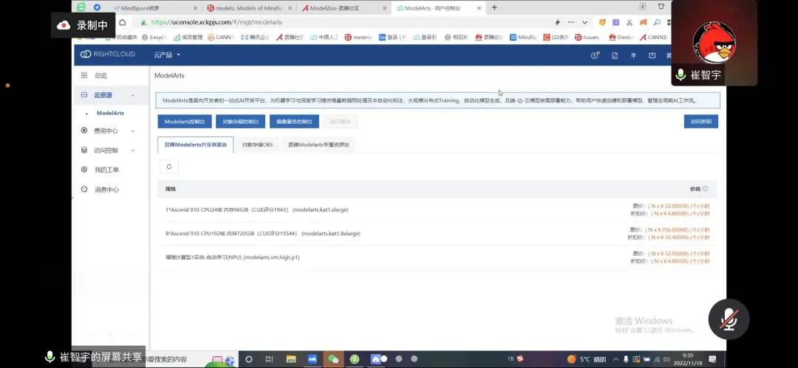
Task: Click the muted microphone button at bottom right
Action: (729, 319)
